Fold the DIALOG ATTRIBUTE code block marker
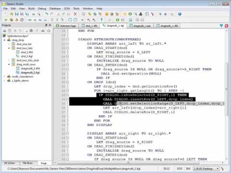This screenshot has height=173, width=231. click(67, 39)
